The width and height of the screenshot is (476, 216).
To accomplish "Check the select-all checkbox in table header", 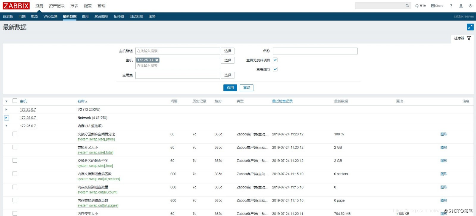I will (x=15, y=101).
